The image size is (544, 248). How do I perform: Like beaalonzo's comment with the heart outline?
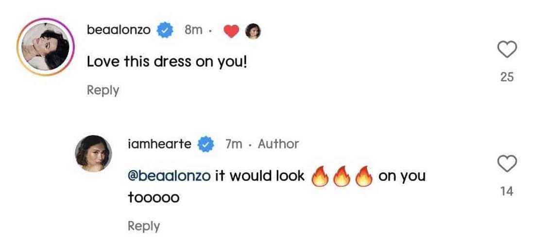pyautogui.click(x=507, y=50)
